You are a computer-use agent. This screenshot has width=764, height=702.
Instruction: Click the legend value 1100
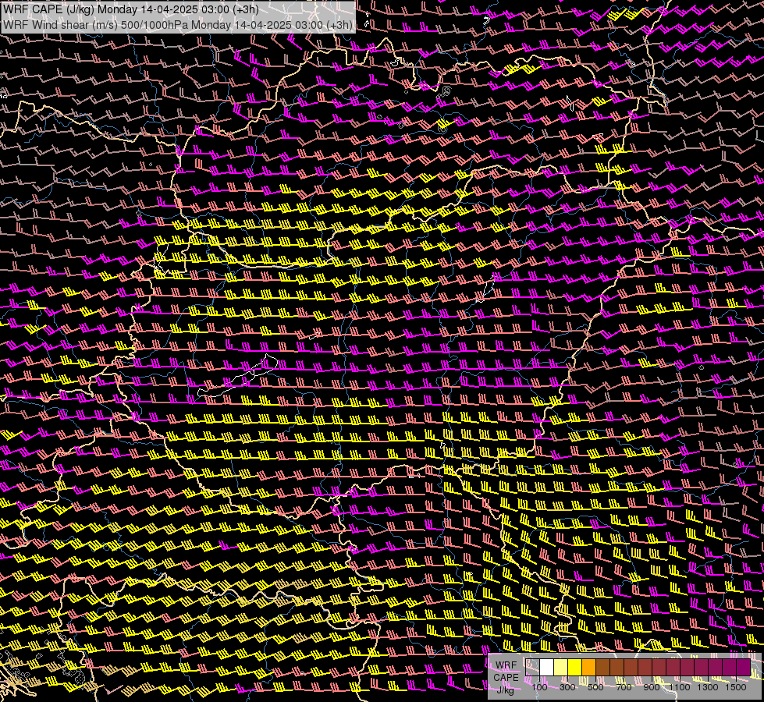(680, 687)
